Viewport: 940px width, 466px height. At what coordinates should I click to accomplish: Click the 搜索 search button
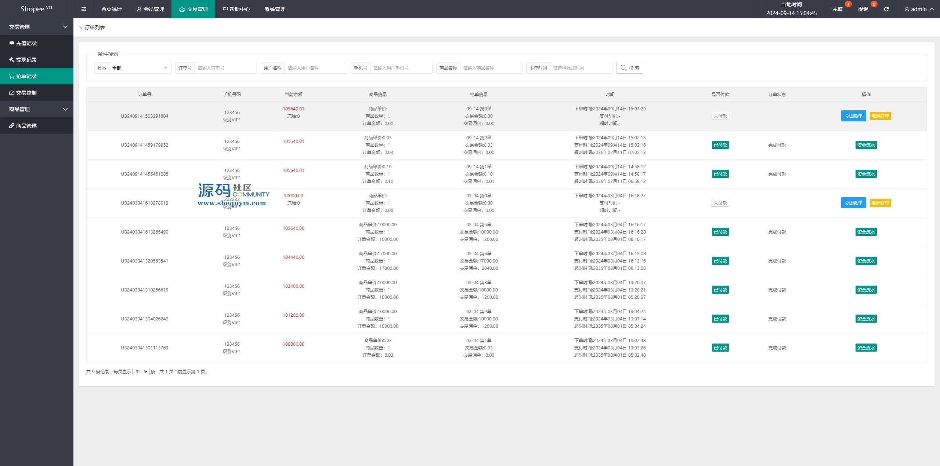click(629, 68)
